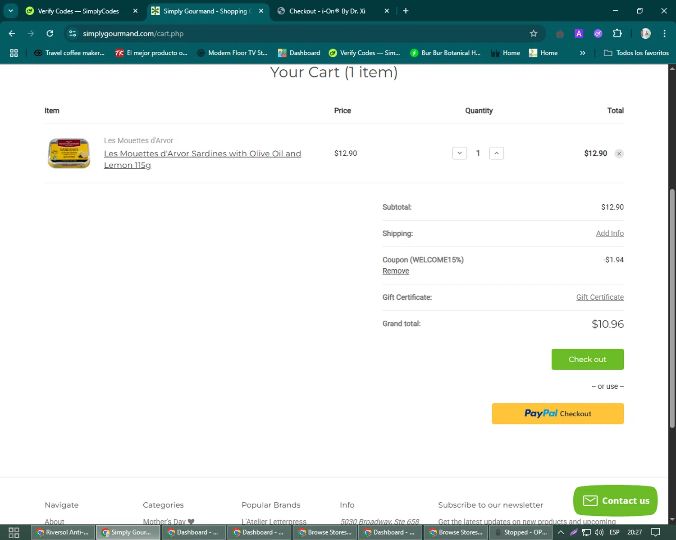Close the Checkout i-On tab
The height and width of the screenshot is (540, 676).
coord(386,11)
